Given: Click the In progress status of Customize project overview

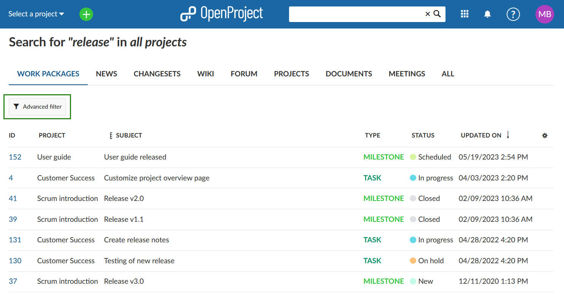Looking at the screenshot, I should tap(435, 178).
